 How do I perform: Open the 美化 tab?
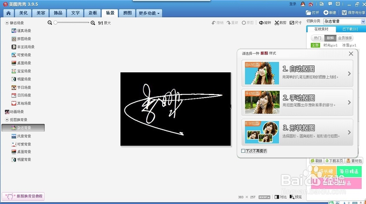coord(23,13)
